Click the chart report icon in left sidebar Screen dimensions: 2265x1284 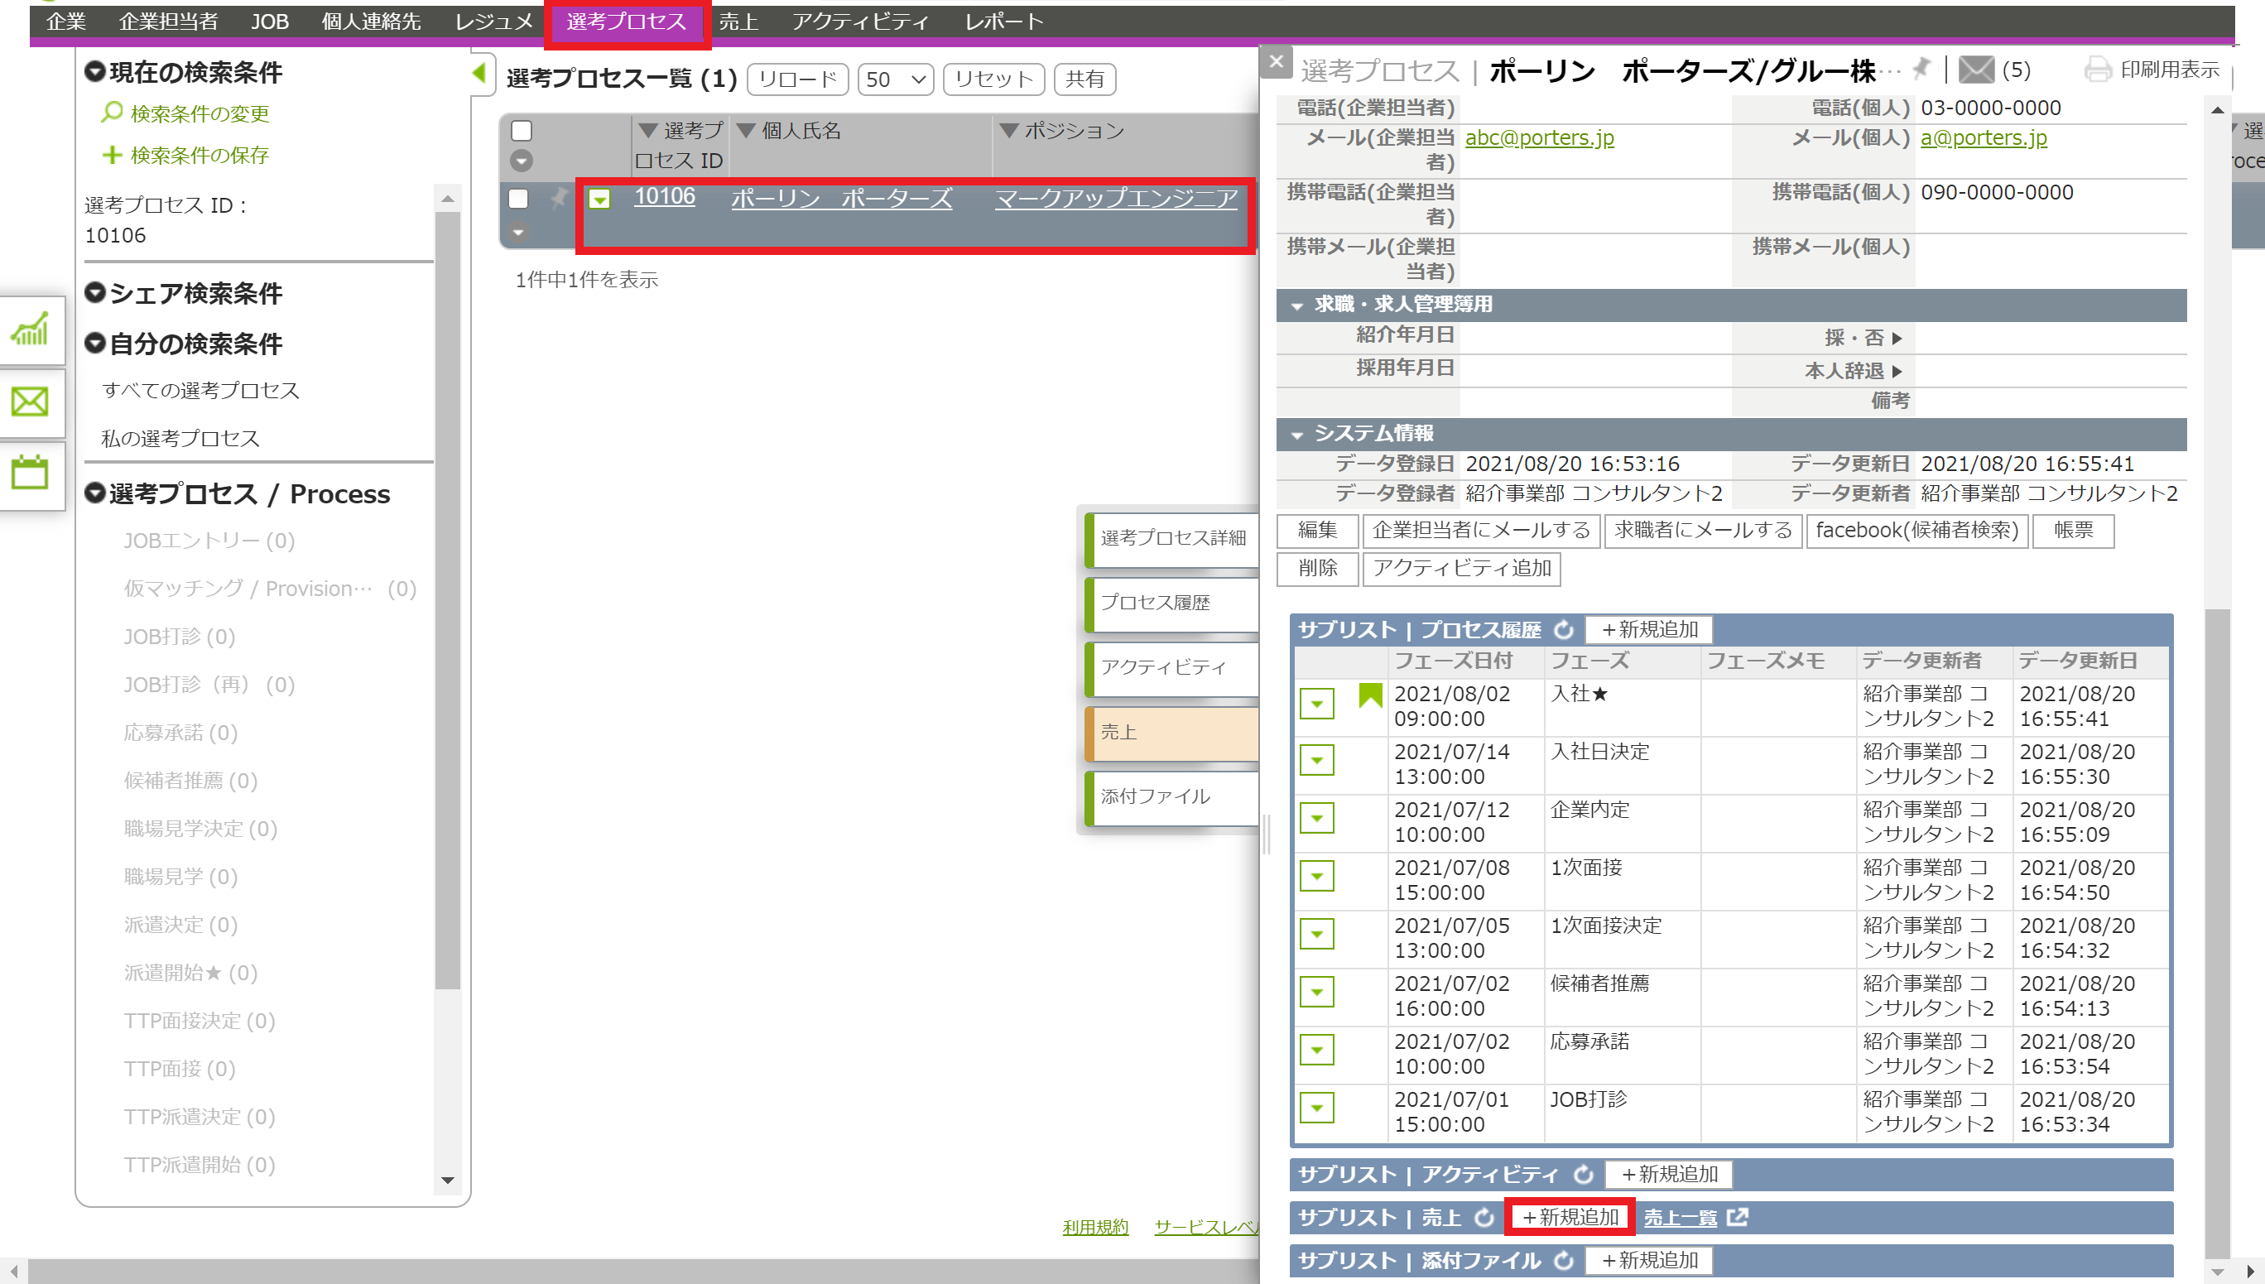30,330
